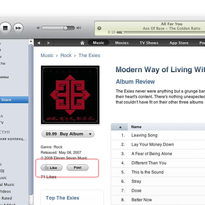Click the playback progress bar of All For You

[161, 32]
